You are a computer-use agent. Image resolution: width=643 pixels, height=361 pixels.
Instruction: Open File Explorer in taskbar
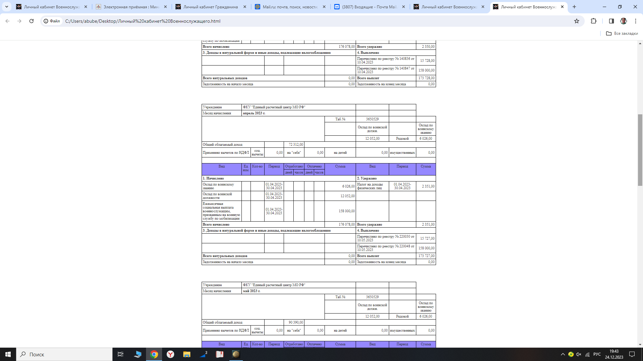[x=187, y=354]
